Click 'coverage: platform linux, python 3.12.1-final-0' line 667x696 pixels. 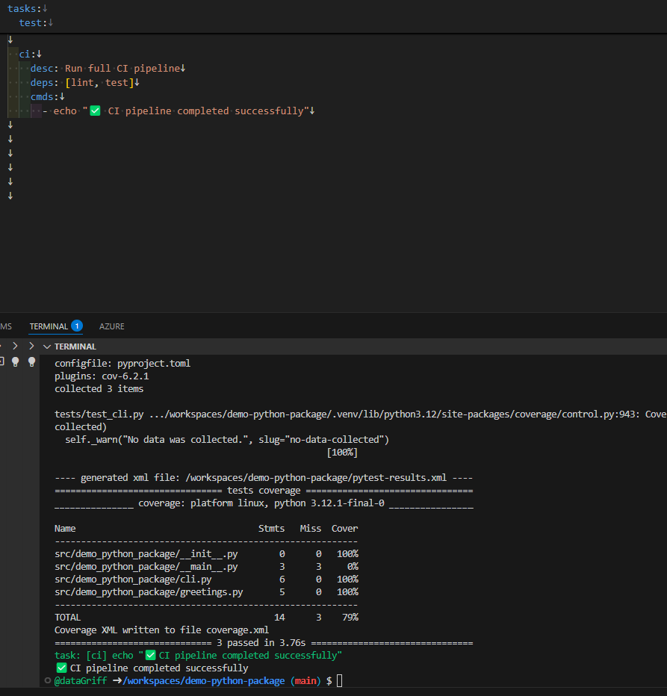[x=261, y=503]
